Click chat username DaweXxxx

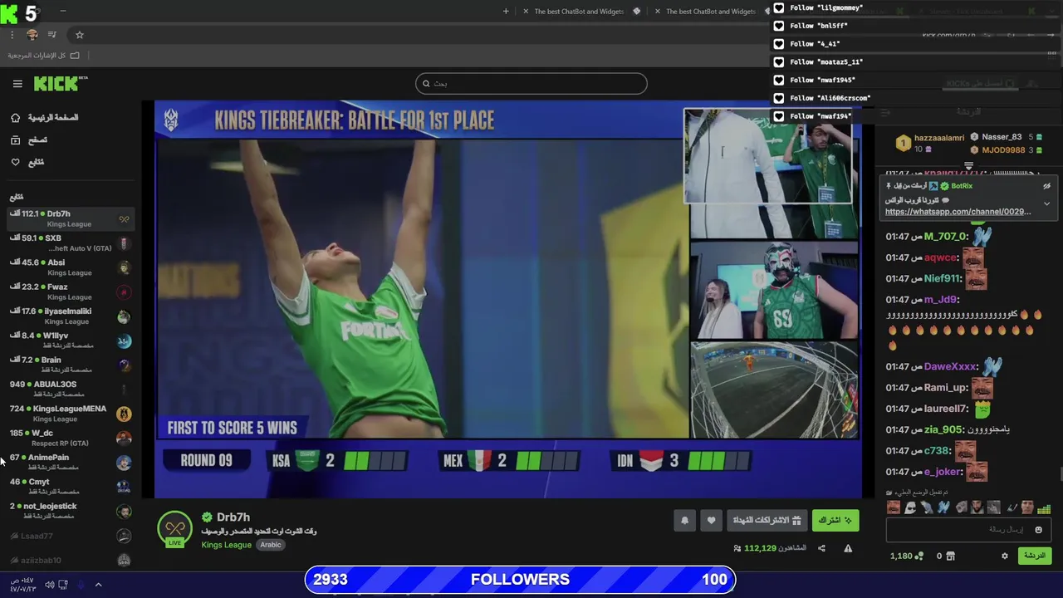click(952, 367)
